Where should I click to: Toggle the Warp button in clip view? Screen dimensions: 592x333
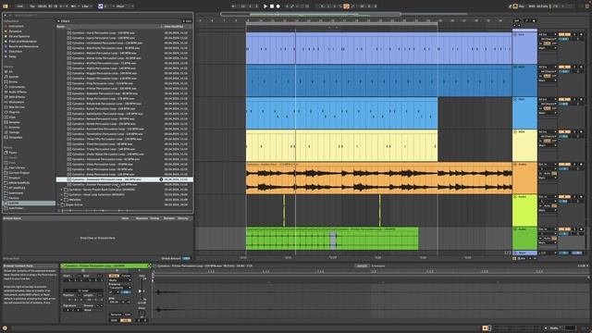pyautogui.click(x=114, y=276)
